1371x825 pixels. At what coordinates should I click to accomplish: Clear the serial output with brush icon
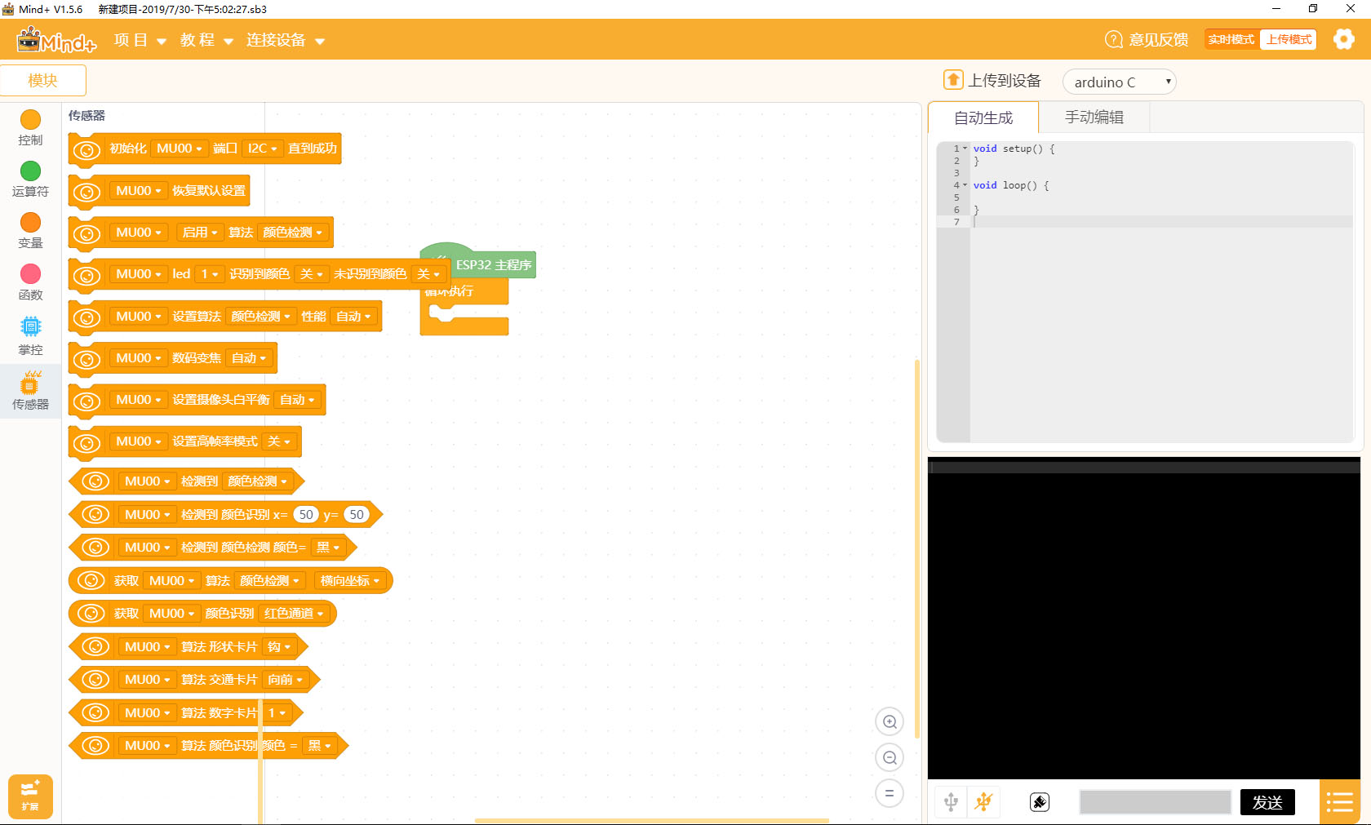[x=1040, y=802]
